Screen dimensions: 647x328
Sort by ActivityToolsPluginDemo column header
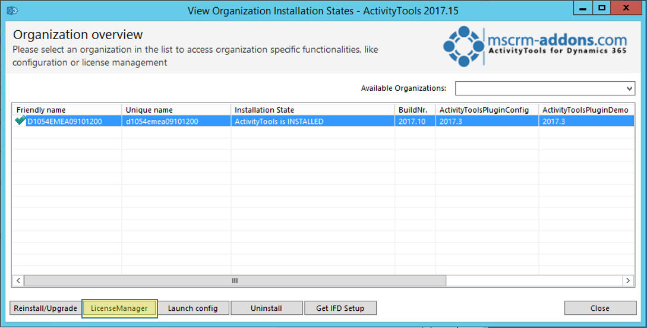tap(586, 110)
